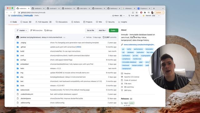Switch to the Issues tab
200x113 pixels.
click(26, 22)
